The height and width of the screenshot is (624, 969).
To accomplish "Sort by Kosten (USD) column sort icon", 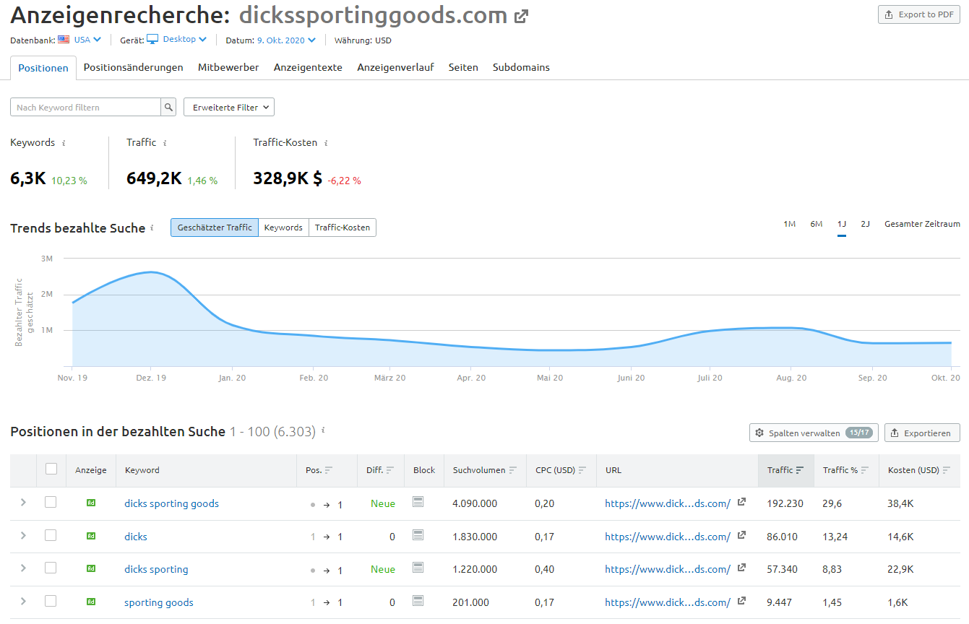I will tap(947, 470).
